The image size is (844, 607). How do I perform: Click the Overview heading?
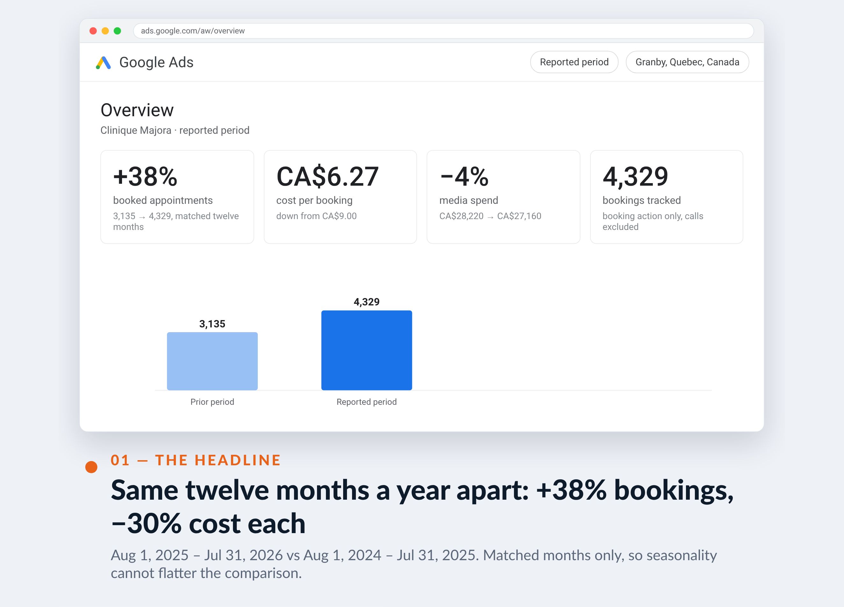point(137,110)
